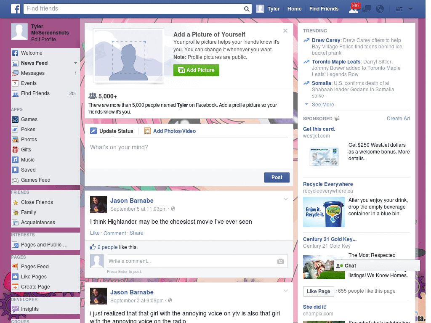
Task: Click the profile picture placeholder in sidebar
Action: pos(19,32)
